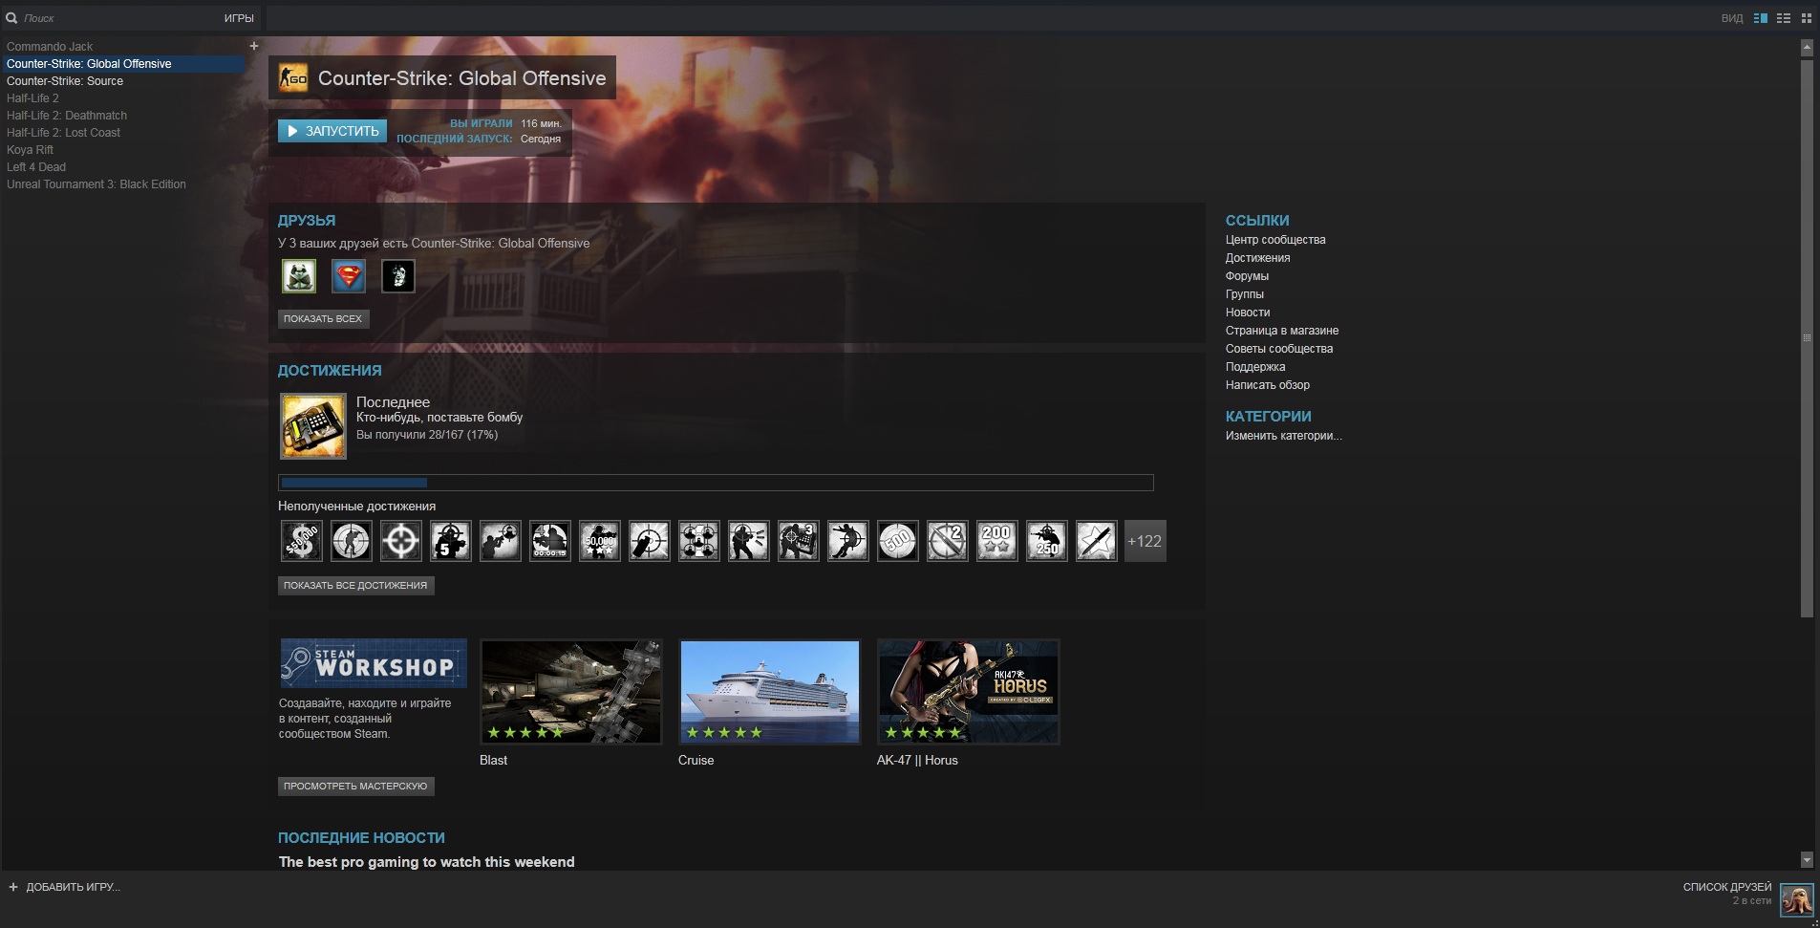The width and height of the screenshot is (1820, 928).
Task: Open the 50,000 three-star achievement icon
Action: click(x=599, y=541)
